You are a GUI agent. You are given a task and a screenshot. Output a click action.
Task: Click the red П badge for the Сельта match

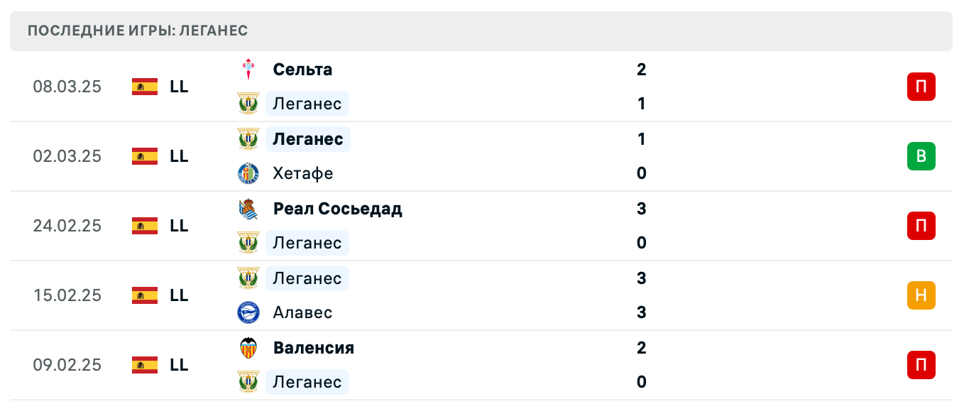pyautogui.click(x=921, y=86)
